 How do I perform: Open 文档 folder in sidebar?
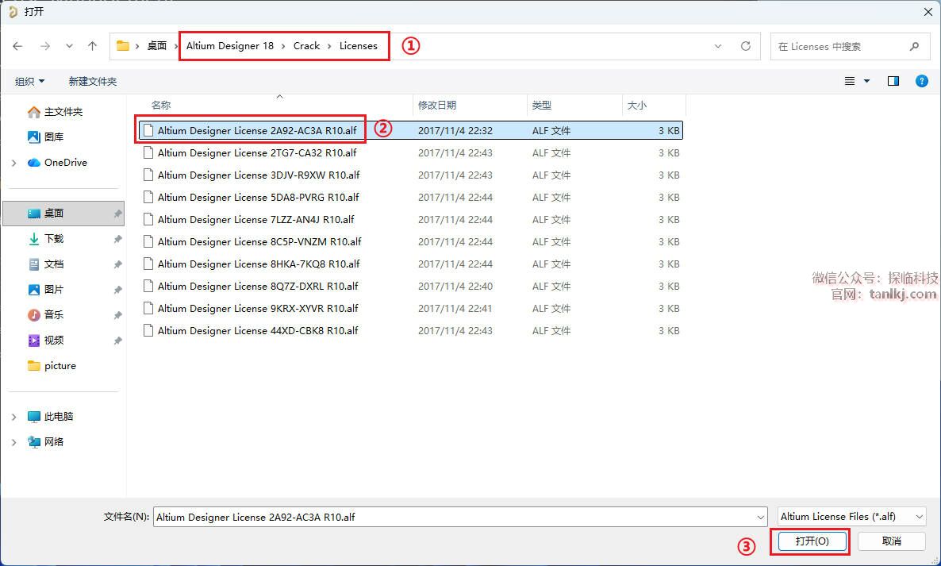coord(53,264)
